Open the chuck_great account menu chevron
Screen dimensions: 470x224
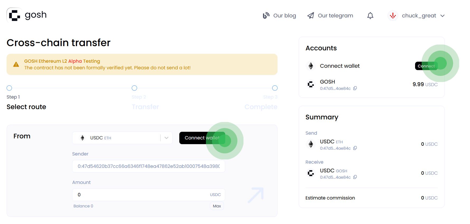443,16
